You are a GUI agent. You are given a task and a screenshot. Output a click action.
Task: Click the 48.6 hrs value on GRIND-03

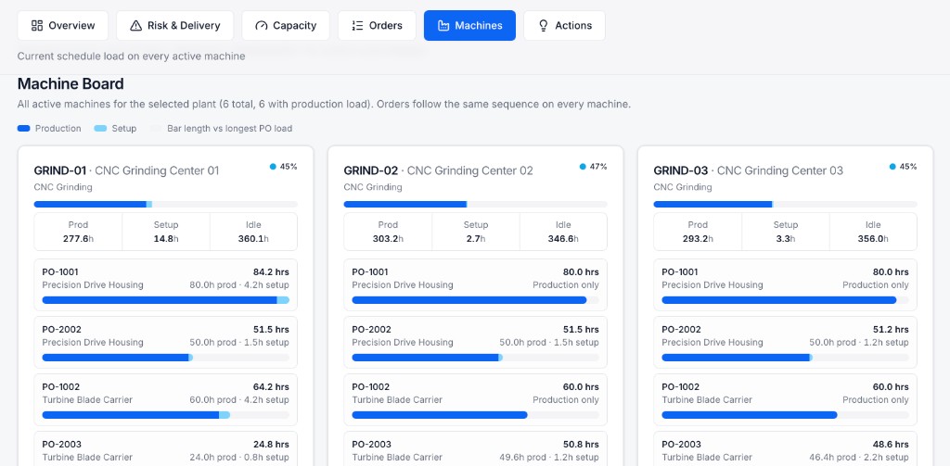pyautogui.click(x=892, y=444)
